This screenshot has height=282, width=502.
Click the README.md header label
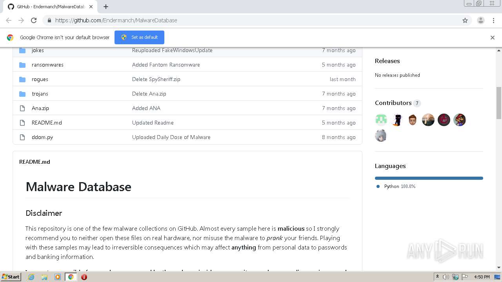tap(35, 162)
